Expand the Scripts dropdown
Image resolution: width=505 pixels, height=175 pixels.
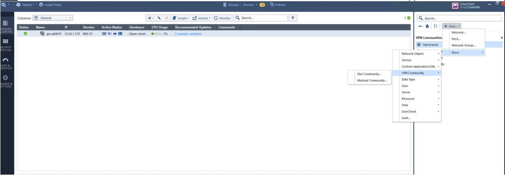[180, 18]
